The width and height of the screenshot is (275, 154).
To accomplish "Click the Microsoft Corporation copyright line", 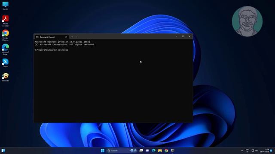I will pos(65,44).
